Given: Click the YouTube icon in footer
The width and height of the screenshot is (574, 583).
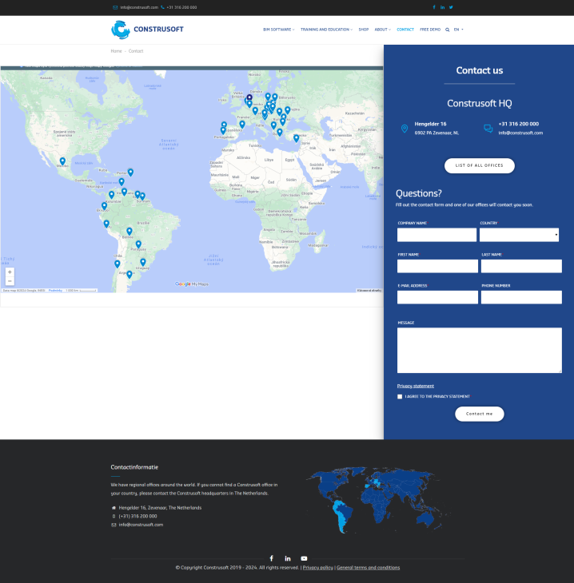Looking at the screenshot, I should pos(304,558).
